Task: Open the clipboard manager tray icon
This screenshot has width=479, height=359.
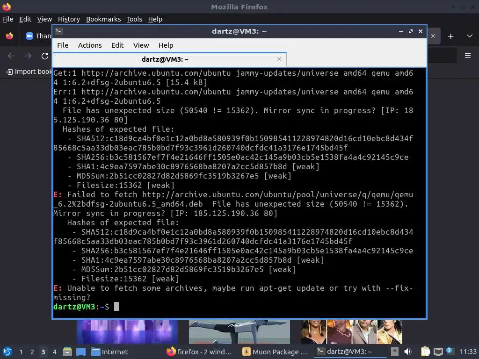Action: [x=425, y=352]
